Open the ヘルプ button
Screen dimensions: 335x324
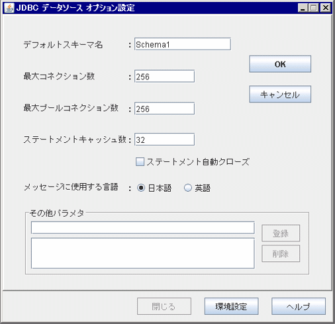[x=299, y=306]
